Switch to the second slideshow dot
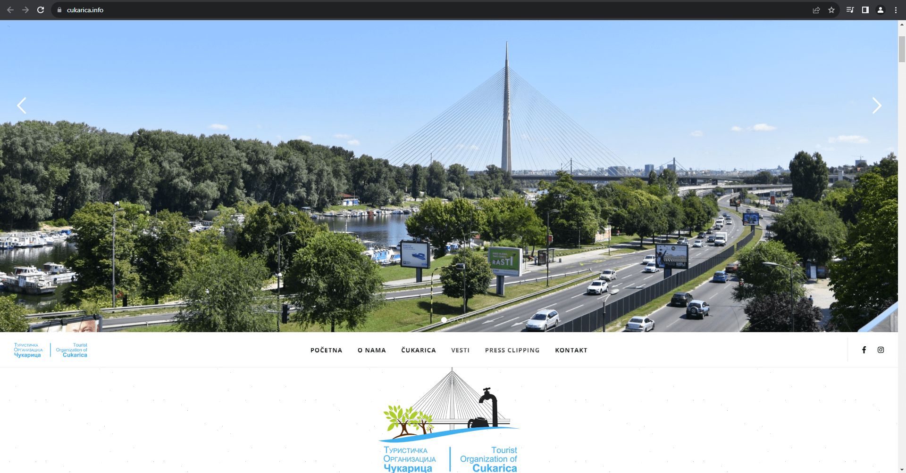This screenshot has width=906, height=473. [452, 320]
